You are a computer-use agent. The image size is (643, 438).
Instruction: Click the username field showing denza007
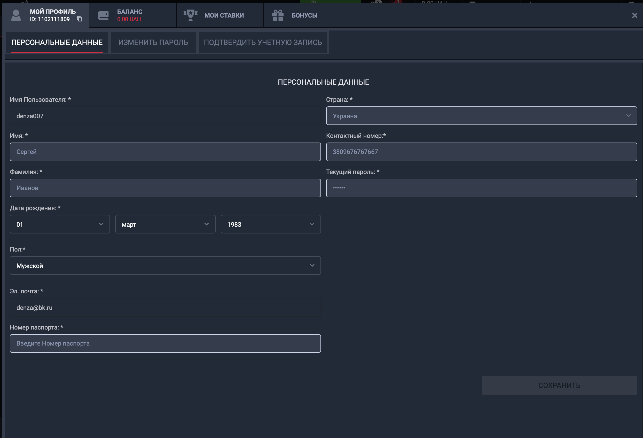[165, 116]
